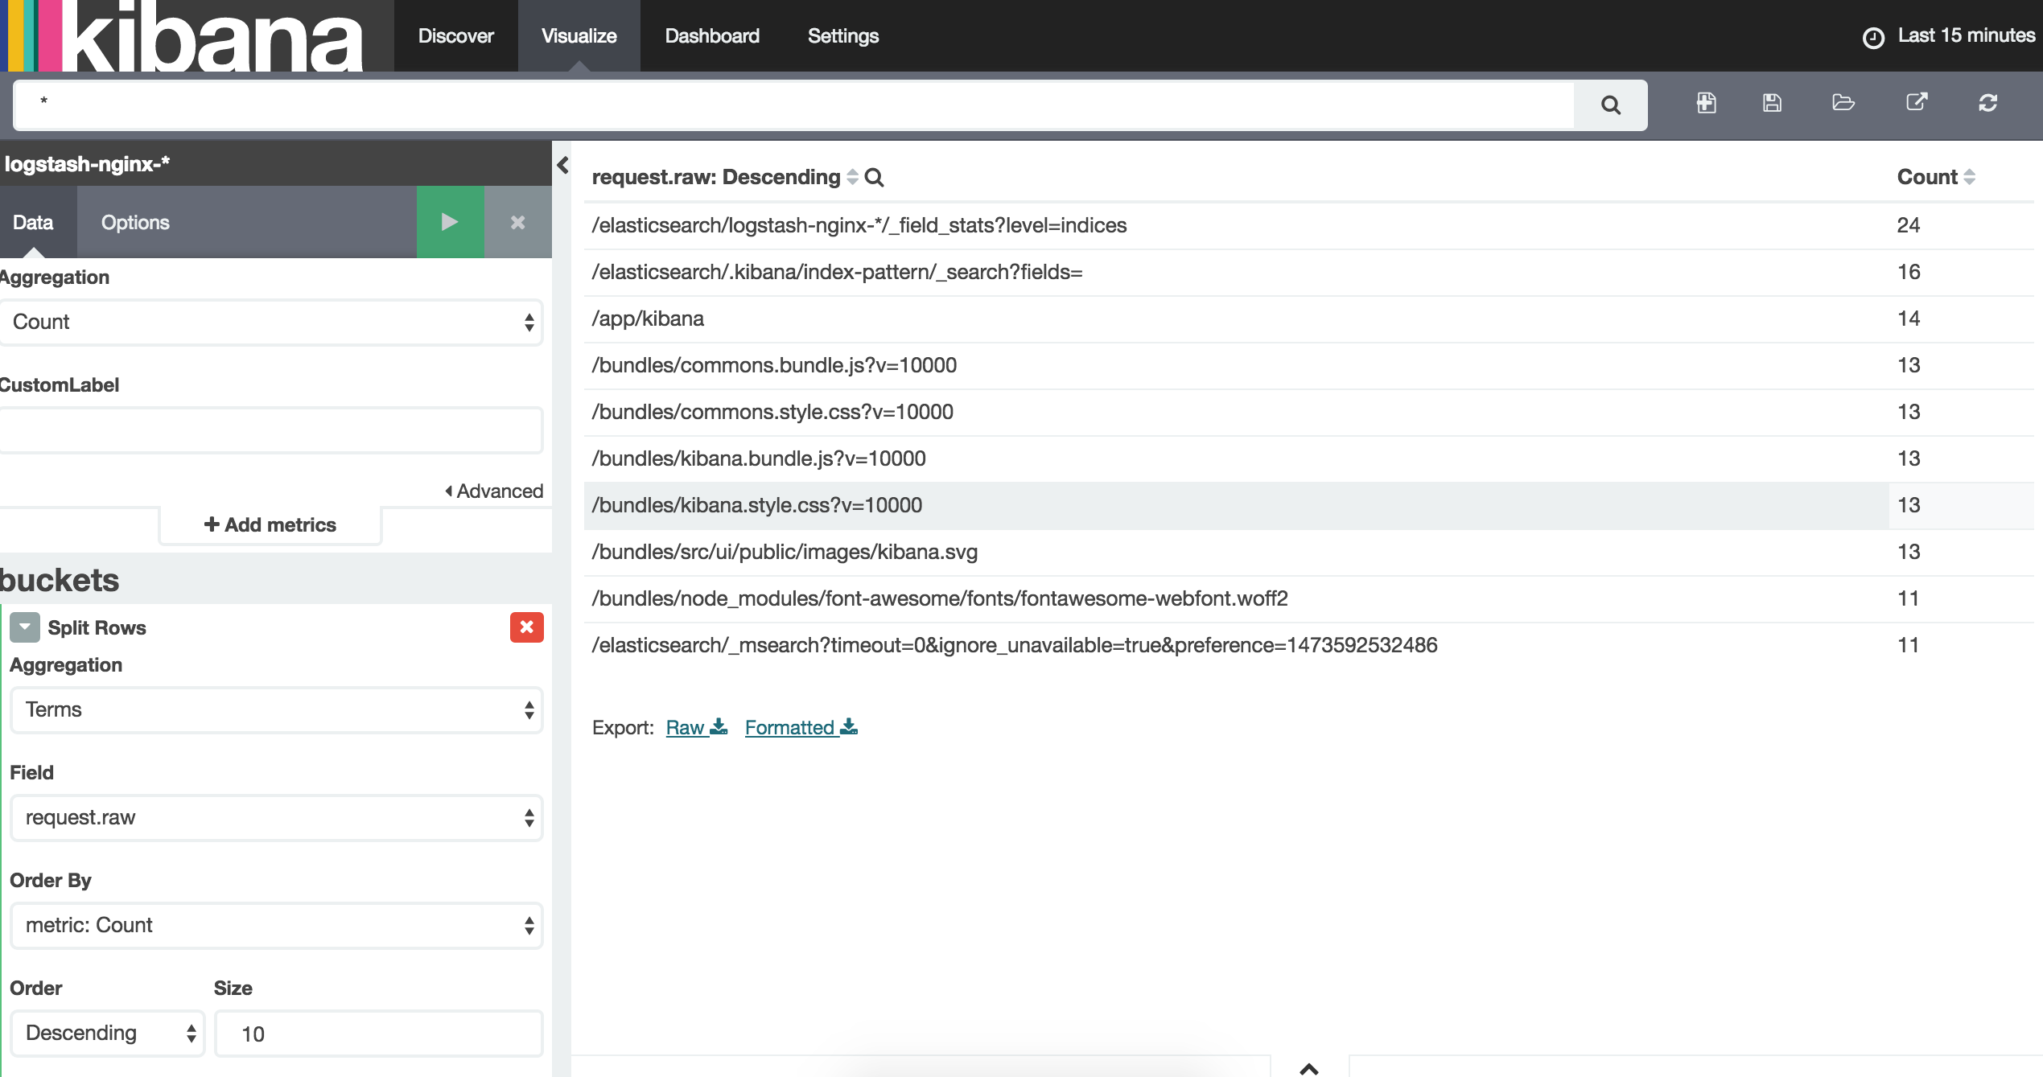
Task: Open a saved visualization
Action: (1843, 103)
